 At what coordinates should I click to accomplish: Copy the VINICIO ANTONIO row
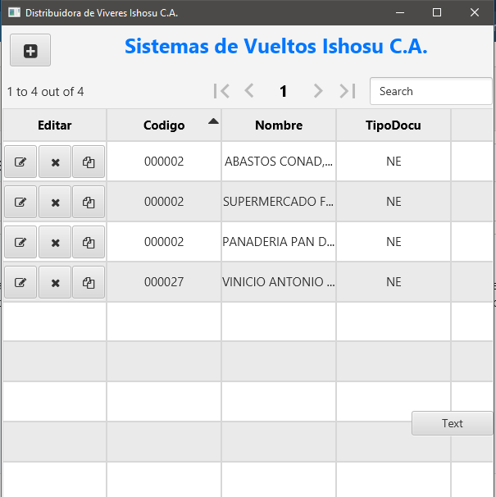(x=89, y=282)
